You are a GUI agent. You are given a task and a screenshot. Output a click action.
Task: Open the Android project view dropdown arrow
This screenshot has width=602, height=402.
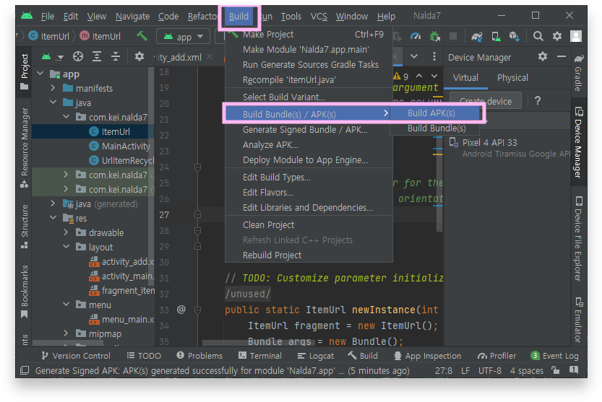(x=60, y=58)
